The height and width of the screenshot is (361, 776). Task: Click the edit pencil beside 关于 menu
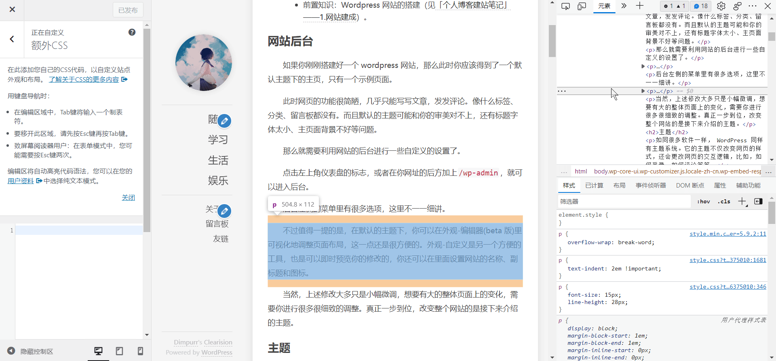(x=224, y=211)
